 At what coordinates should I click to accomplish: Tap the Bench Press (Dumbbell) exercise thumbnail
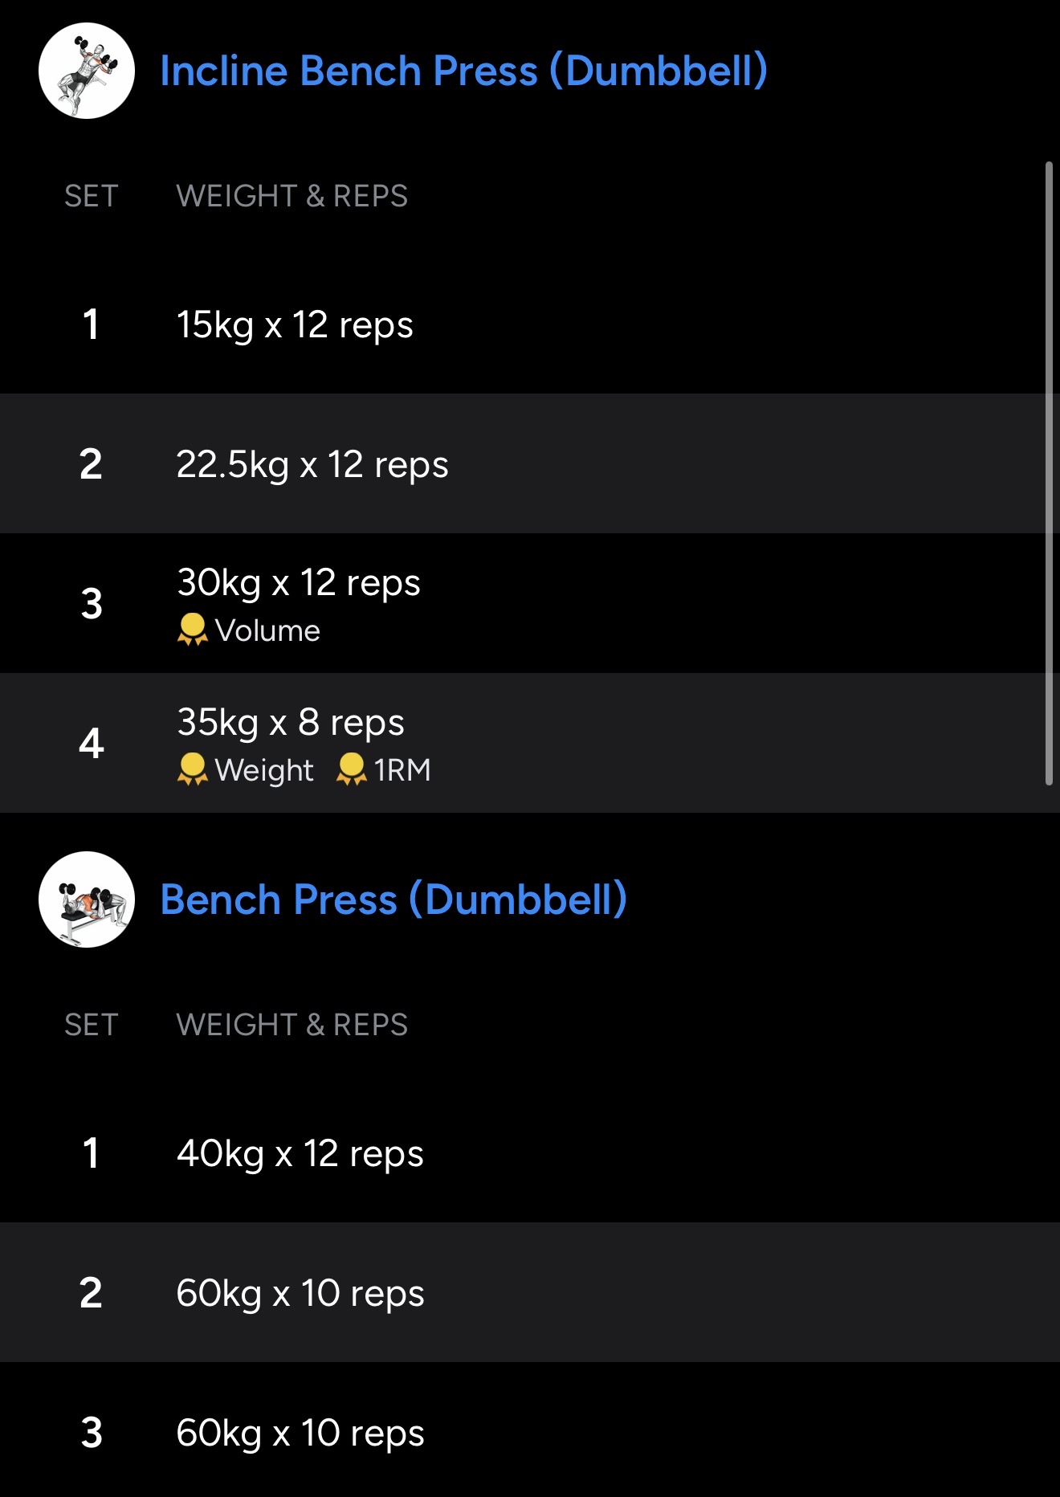pyautogui.click(x=87, y=899)
